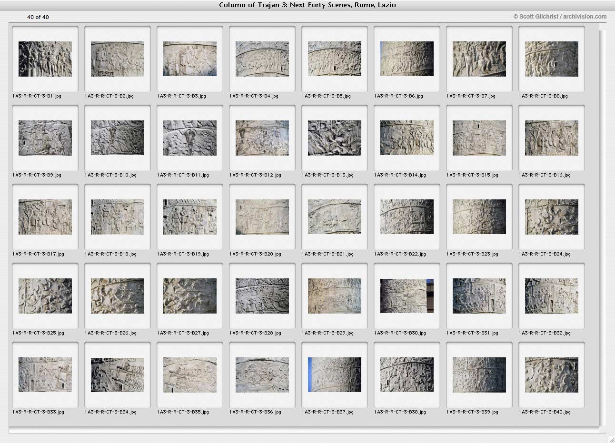This screenshot has height=443, width=615.
Task: Open the 1A3-R-R-CT-3-B7.jpg image
Action: pyautogui.click(x=479, y=59)
